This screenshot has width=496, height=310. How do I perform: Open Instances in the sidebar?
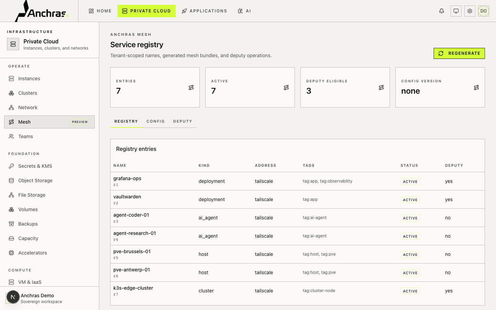(49, 79)
